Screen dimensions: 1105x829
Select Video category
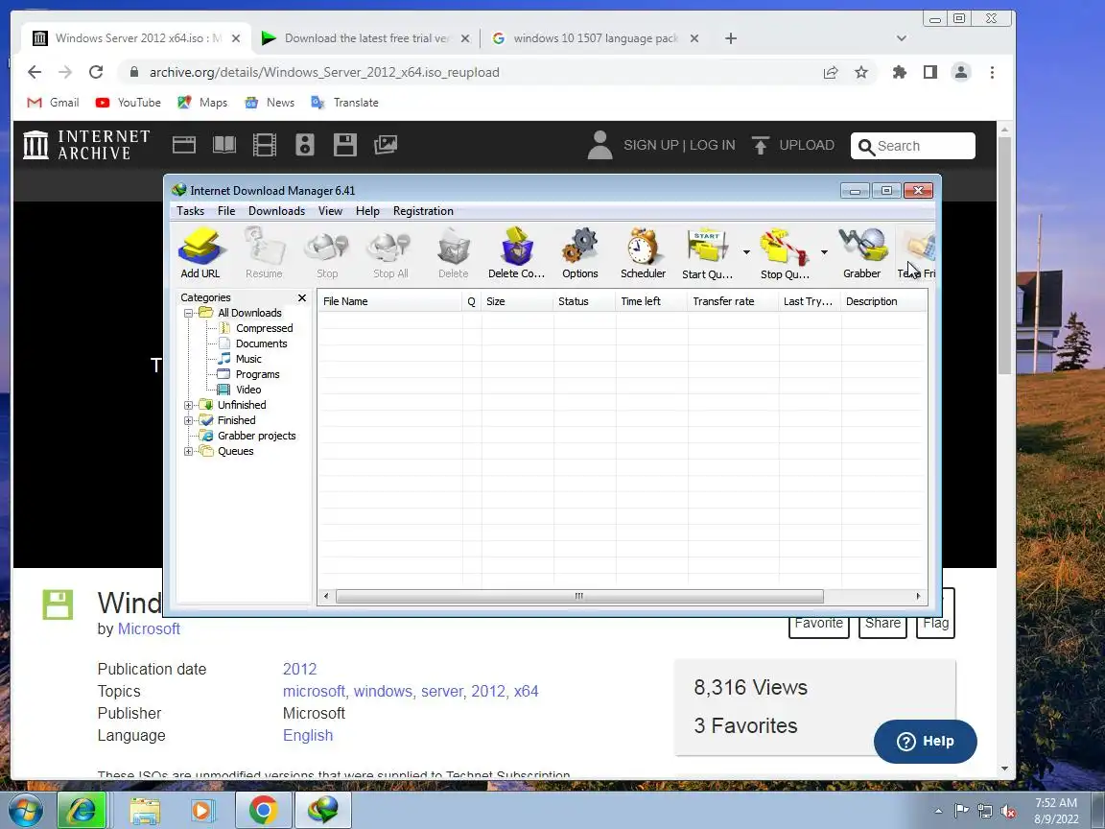pyautogui.click(x=248, y=390)
